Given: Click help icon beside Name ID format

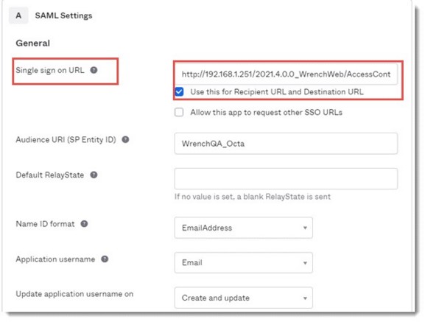Looking at the screenshot, I should [84, 224].
